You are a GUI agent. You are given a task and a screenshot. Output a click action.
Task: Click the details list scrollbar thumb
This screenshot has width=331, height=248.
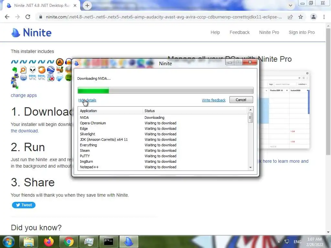pyautogui.click(x=251, y=118)
